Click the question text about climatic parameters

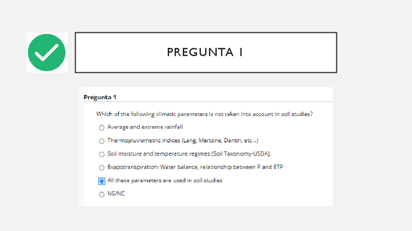[204, 114]
